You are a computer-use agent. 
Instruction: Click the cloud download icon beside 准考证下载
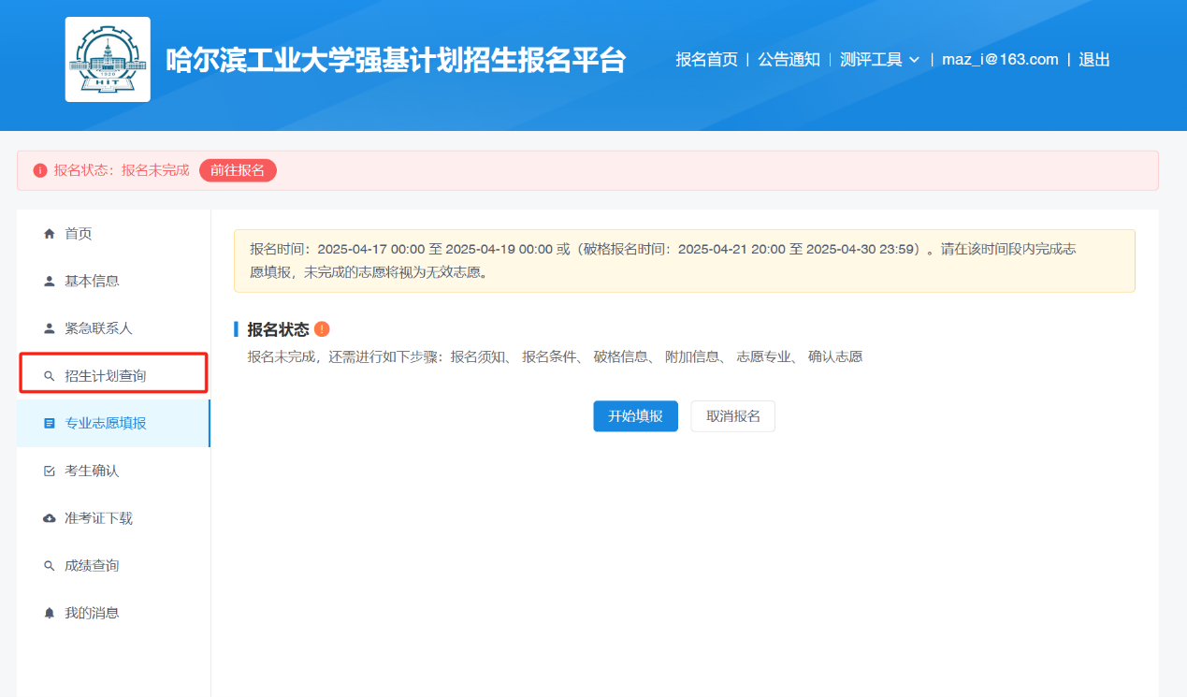pyautogui.click(x=50, y=518)
